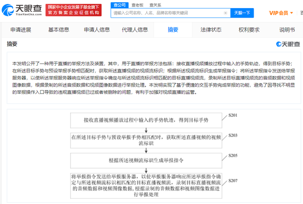Click the 天眼一下 search button
The height and width of the screenshot is (204, 303).
pyautogui.click(x=242, y=13)
